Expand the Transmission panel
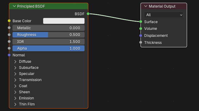Viewport: 199px width, 111px height. 15,80
